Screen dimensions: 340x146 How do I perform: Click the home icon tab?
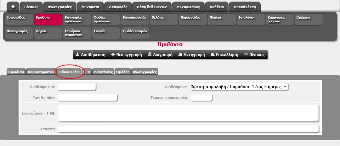(x=13, y=7)
